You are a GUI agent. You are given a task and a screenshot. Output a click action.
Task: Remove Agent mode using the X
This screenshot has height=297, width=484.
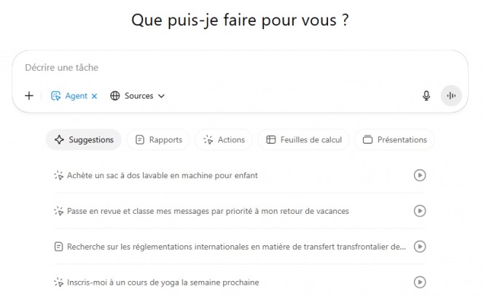point(94,96)
